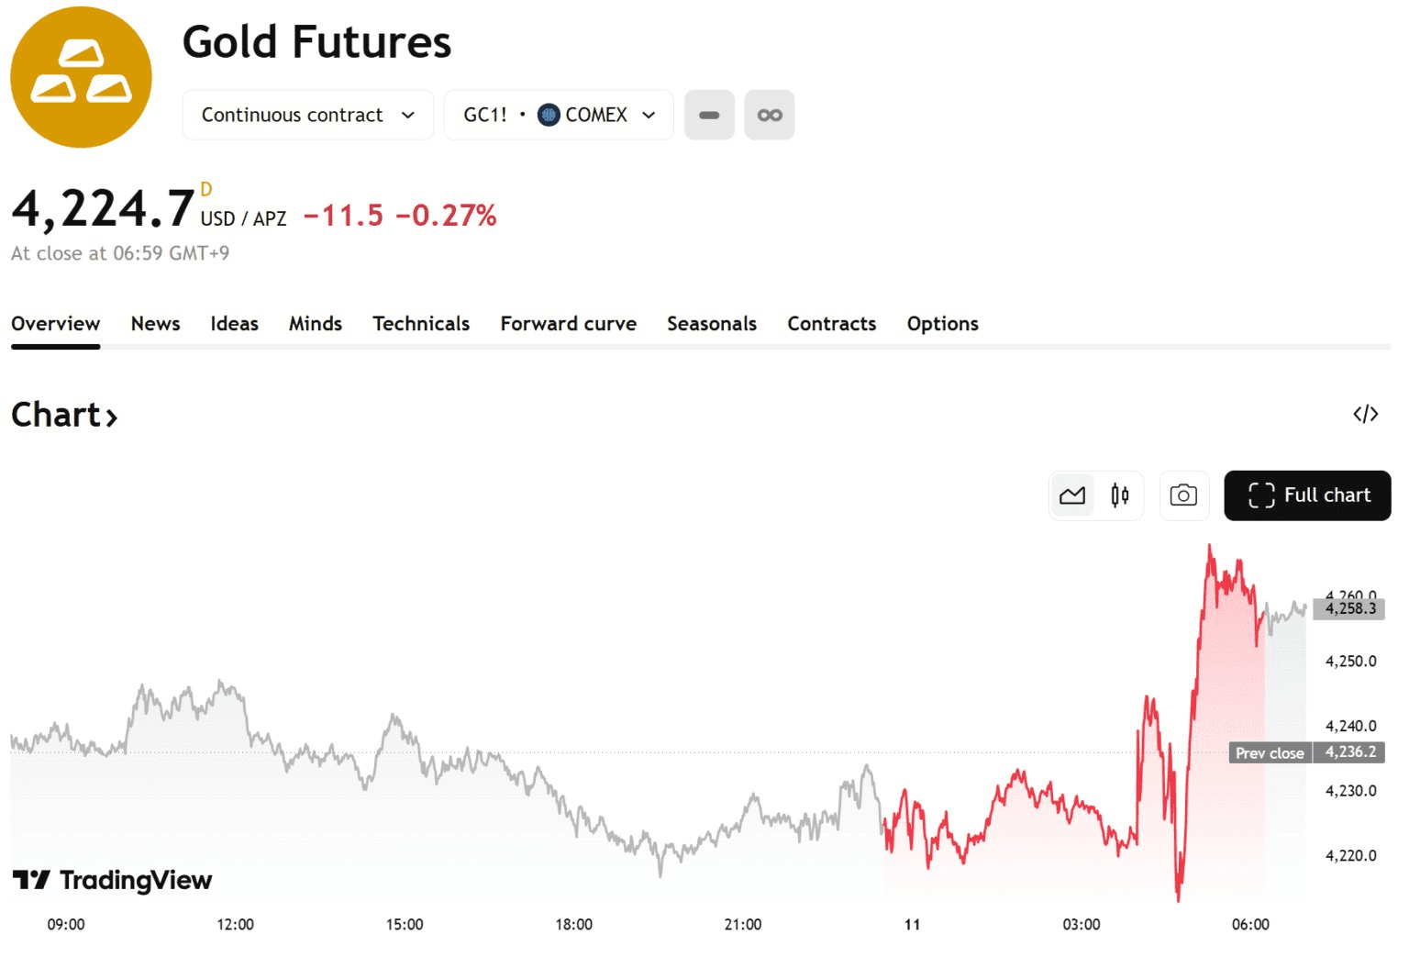1409x957 pixels.
Task: Switch to the News tab
Action: (x=155, y=324)
